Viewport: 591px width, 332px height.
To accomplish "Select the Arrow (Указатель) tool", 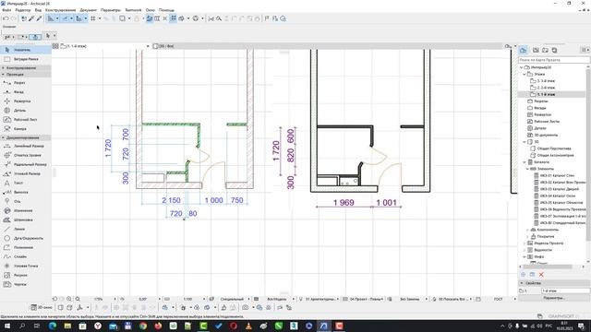I will pos(26,50).
